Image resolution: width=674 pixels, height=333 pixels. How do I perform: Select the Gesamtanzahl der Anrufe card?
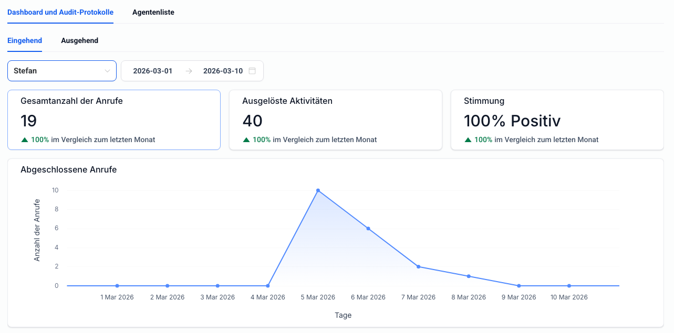click(x=114, y=120)
